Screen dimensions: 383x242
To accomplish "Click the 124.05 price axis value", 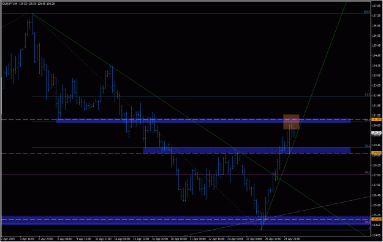I will (x=376, y=235).
